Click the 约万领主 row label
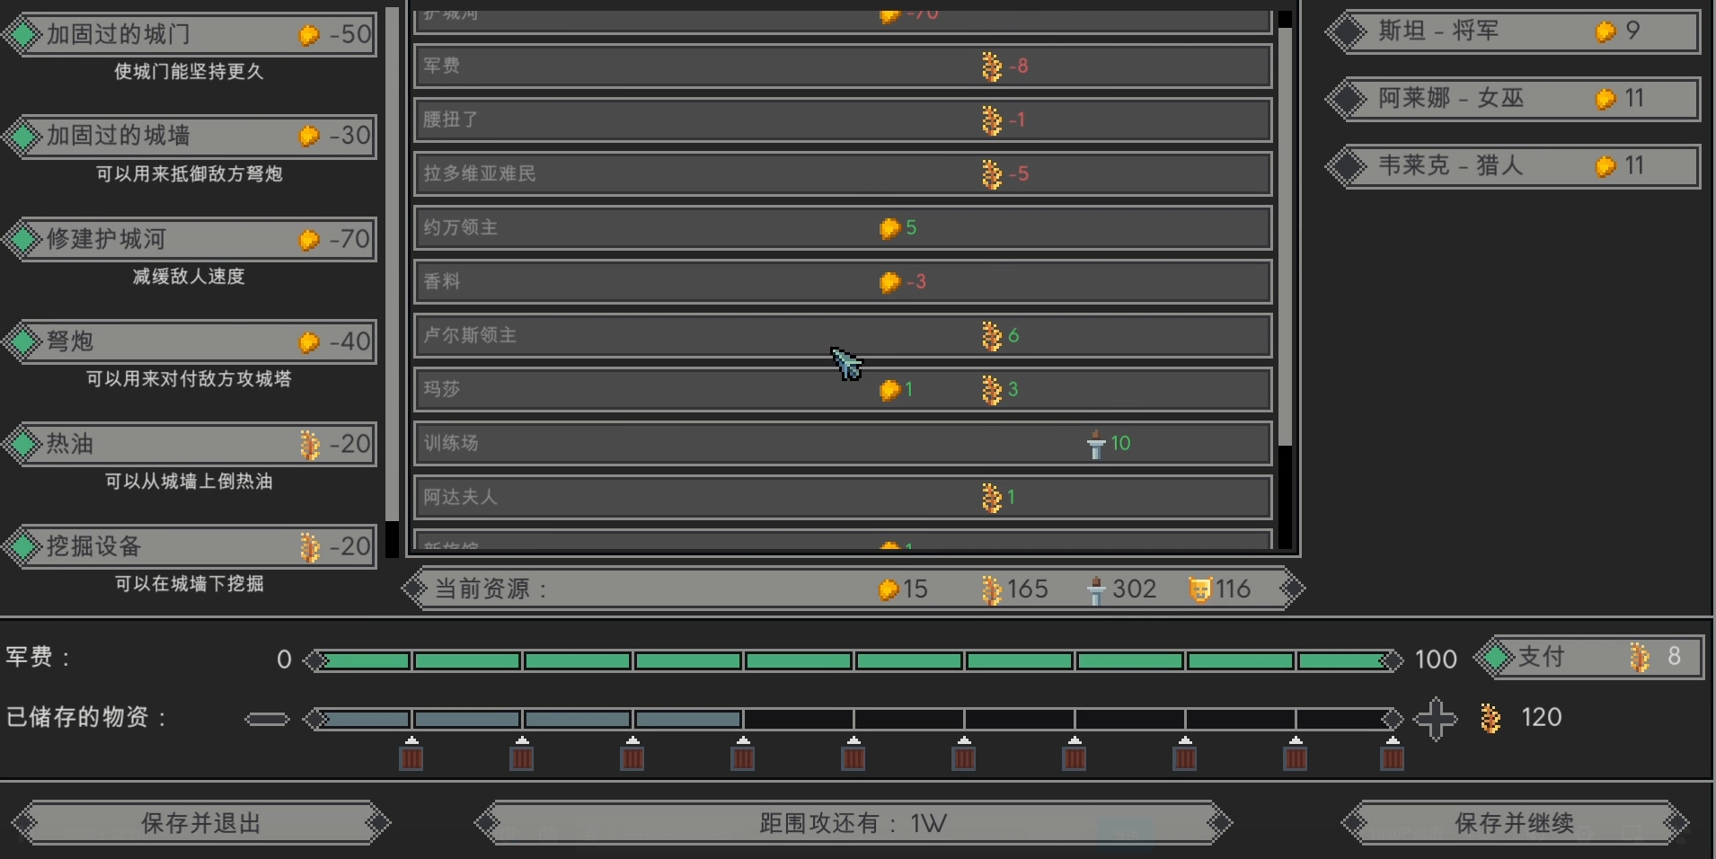Screen dimensions: 1716x859 point(461,228)
